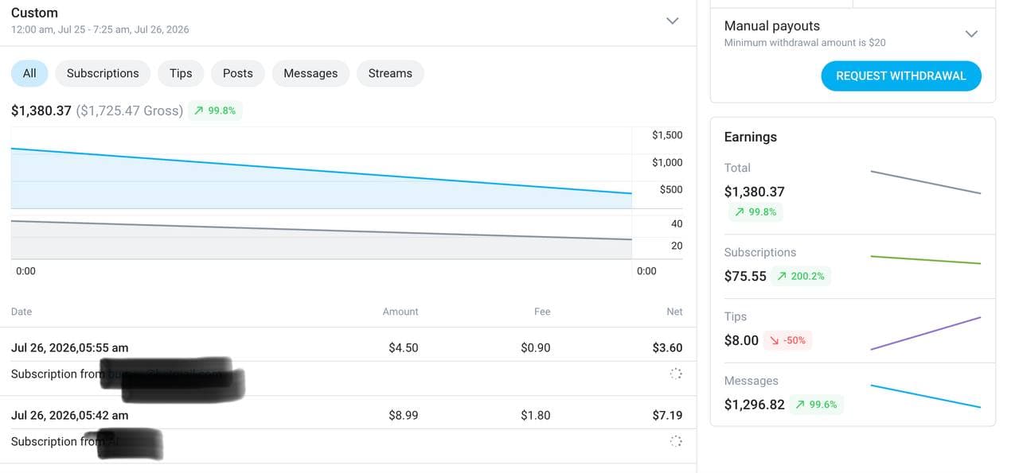The height and width of the screenshot is (473, 1019).
Task: Switch to the Messages filter tab
Action: (310, 73)
